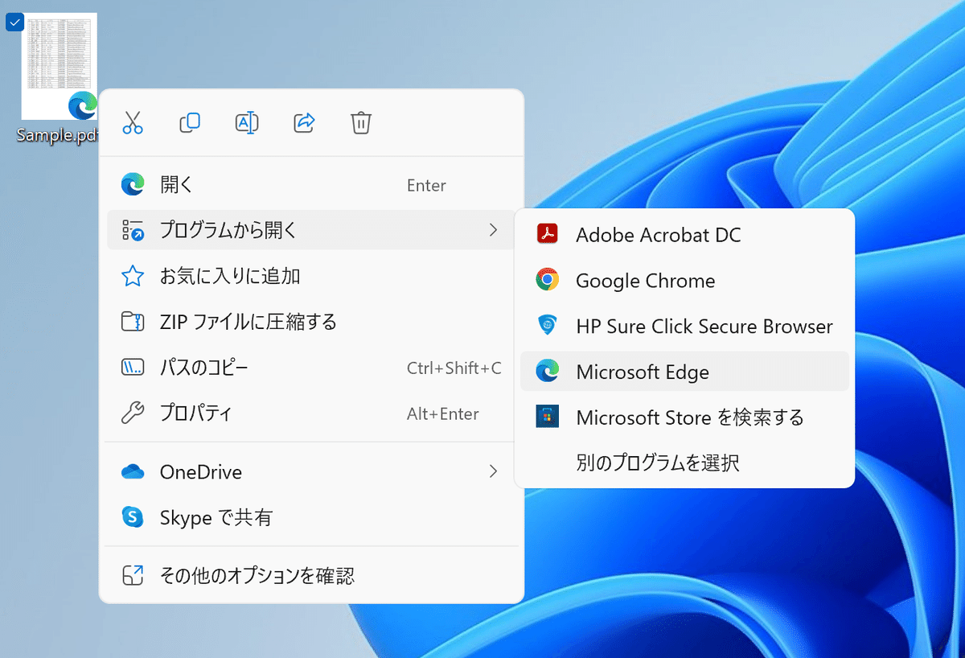Click the path copy icon

click(x=133, y=368)
